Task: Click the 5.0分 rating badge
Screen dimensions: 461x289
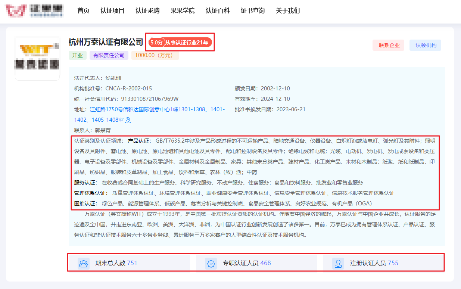Action: point(157,43)
